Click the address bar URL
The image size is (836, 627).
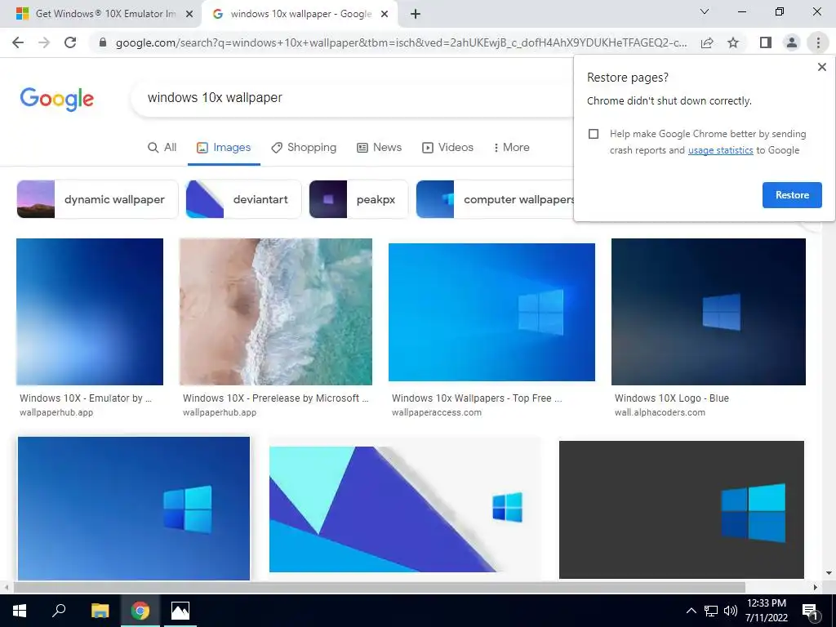point(401,42)
